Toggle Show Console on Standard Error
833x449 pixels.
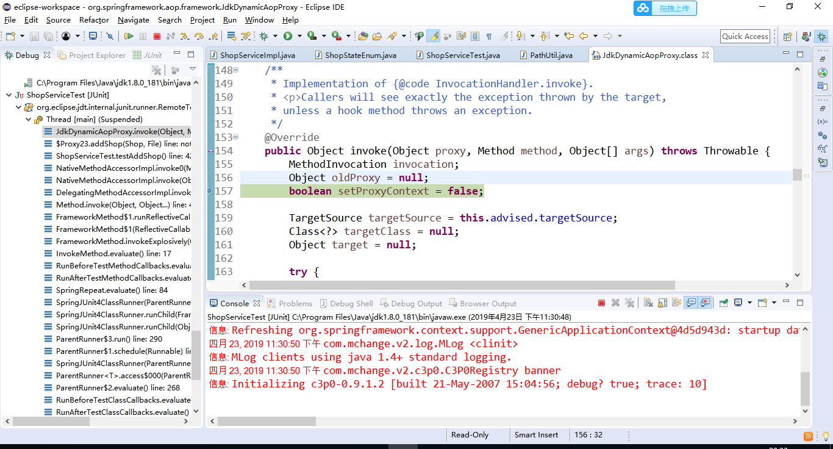point(705,303)
